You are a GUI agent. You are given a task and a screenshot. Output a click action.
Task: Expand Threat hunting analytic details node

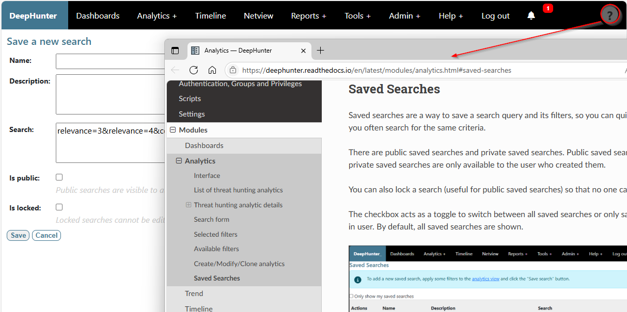pos(189,205)
